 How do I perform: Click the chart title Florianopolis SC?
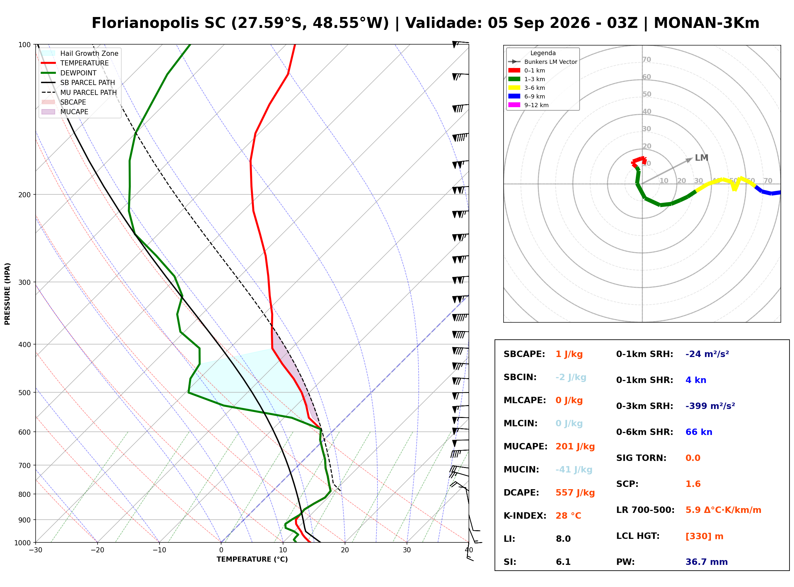(x=158, y=23)
